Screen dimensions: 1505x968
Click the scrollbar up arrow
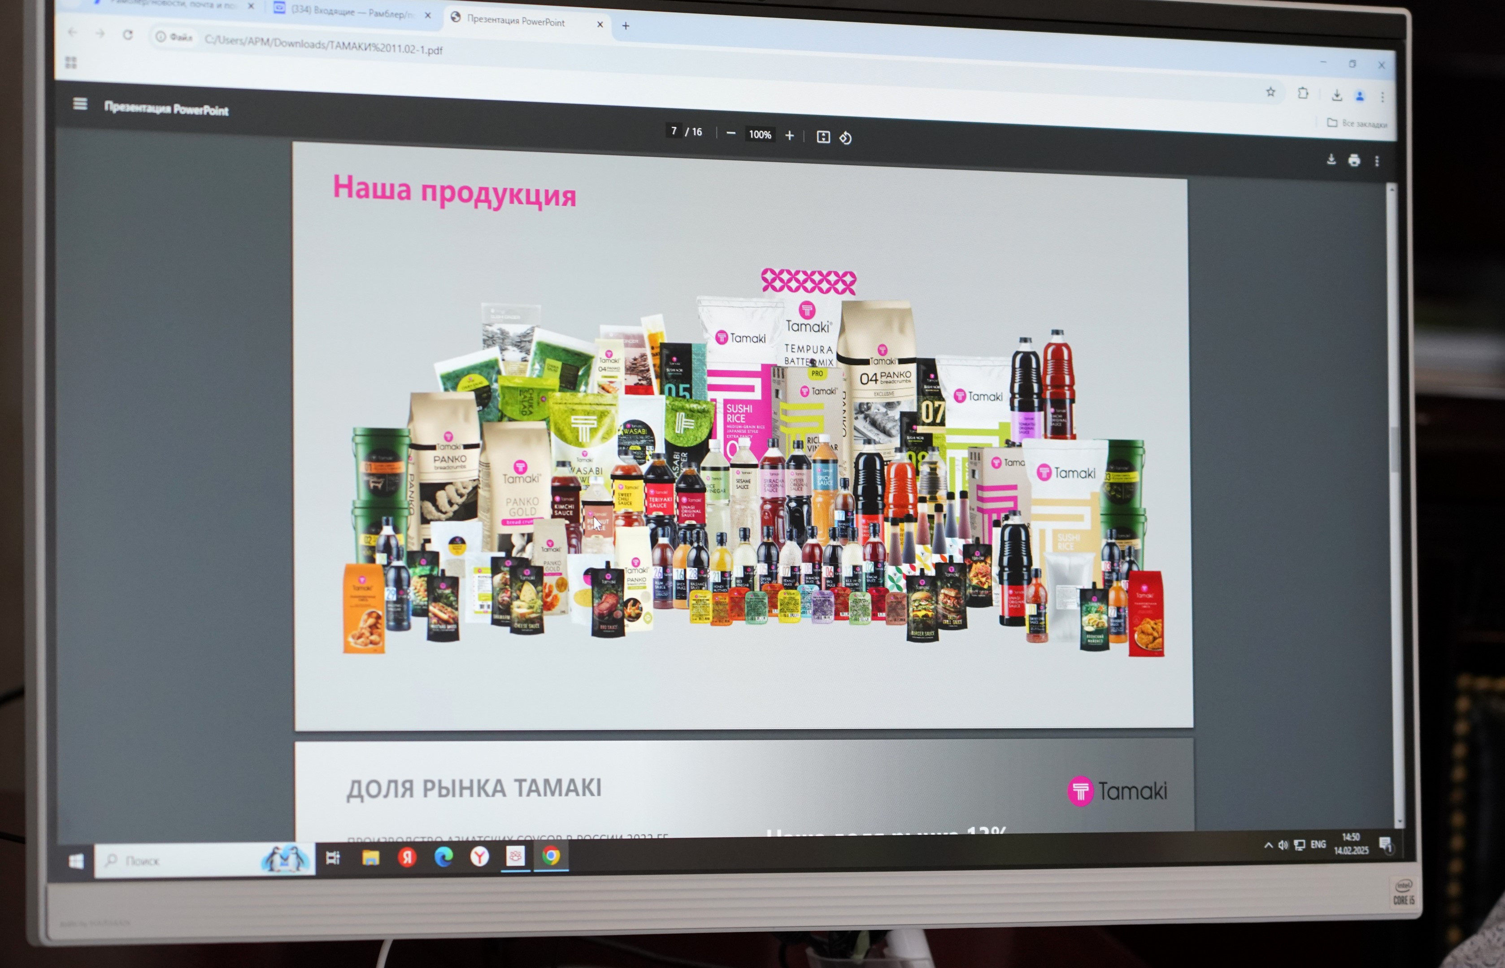(x=1392, y=189)
